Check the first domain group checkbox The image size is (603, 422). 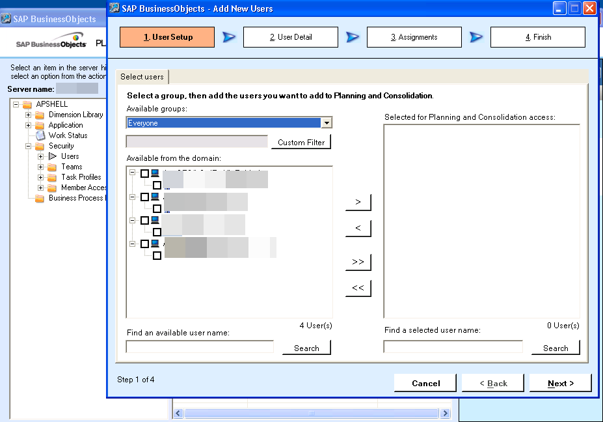pyautogui.click(x=144, y=174)
